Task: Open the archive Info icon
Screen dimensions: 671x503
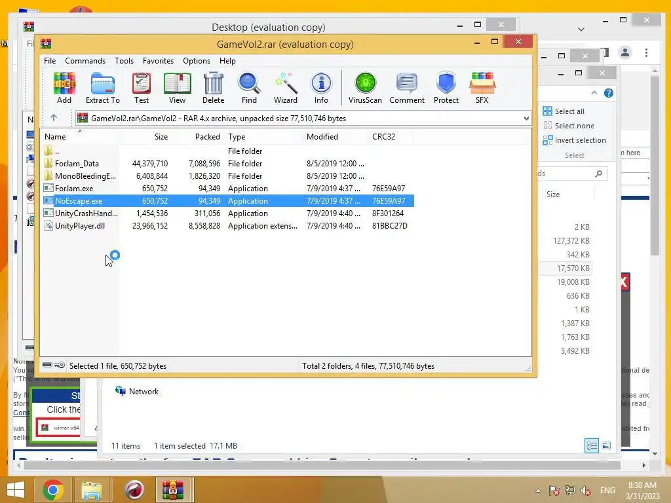Action: point(321,87)
